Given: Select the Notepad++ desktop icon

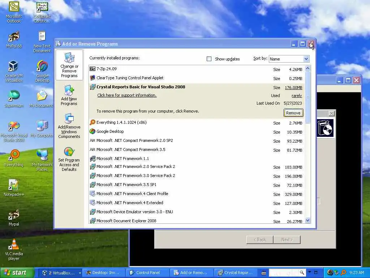Looking at the screenshot, I should point(14,188).
